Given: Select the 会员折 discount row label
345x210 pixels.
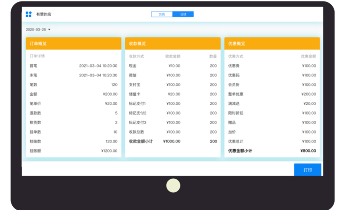Looking at the screenshot, I should pyautogui.click(x=233, y=84).
